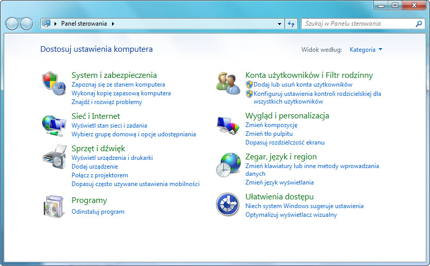Click the Ułatwienia dostępu blue circle icon

pyautogui.click(x=227, y=204)
